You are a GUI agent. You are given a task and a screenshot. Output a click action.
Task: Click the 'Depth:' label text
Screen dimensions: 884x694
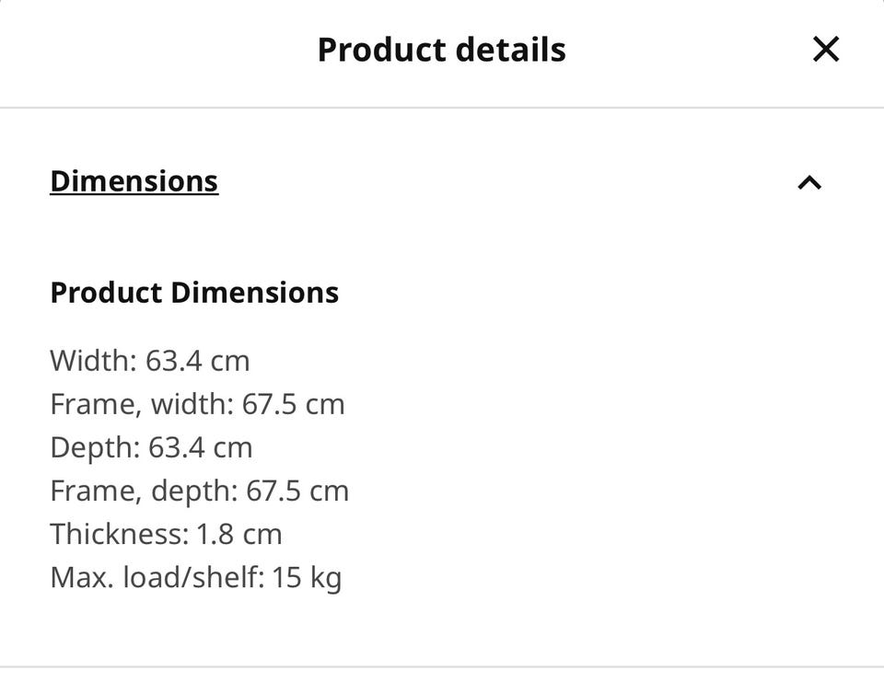[x=95, y=447]
